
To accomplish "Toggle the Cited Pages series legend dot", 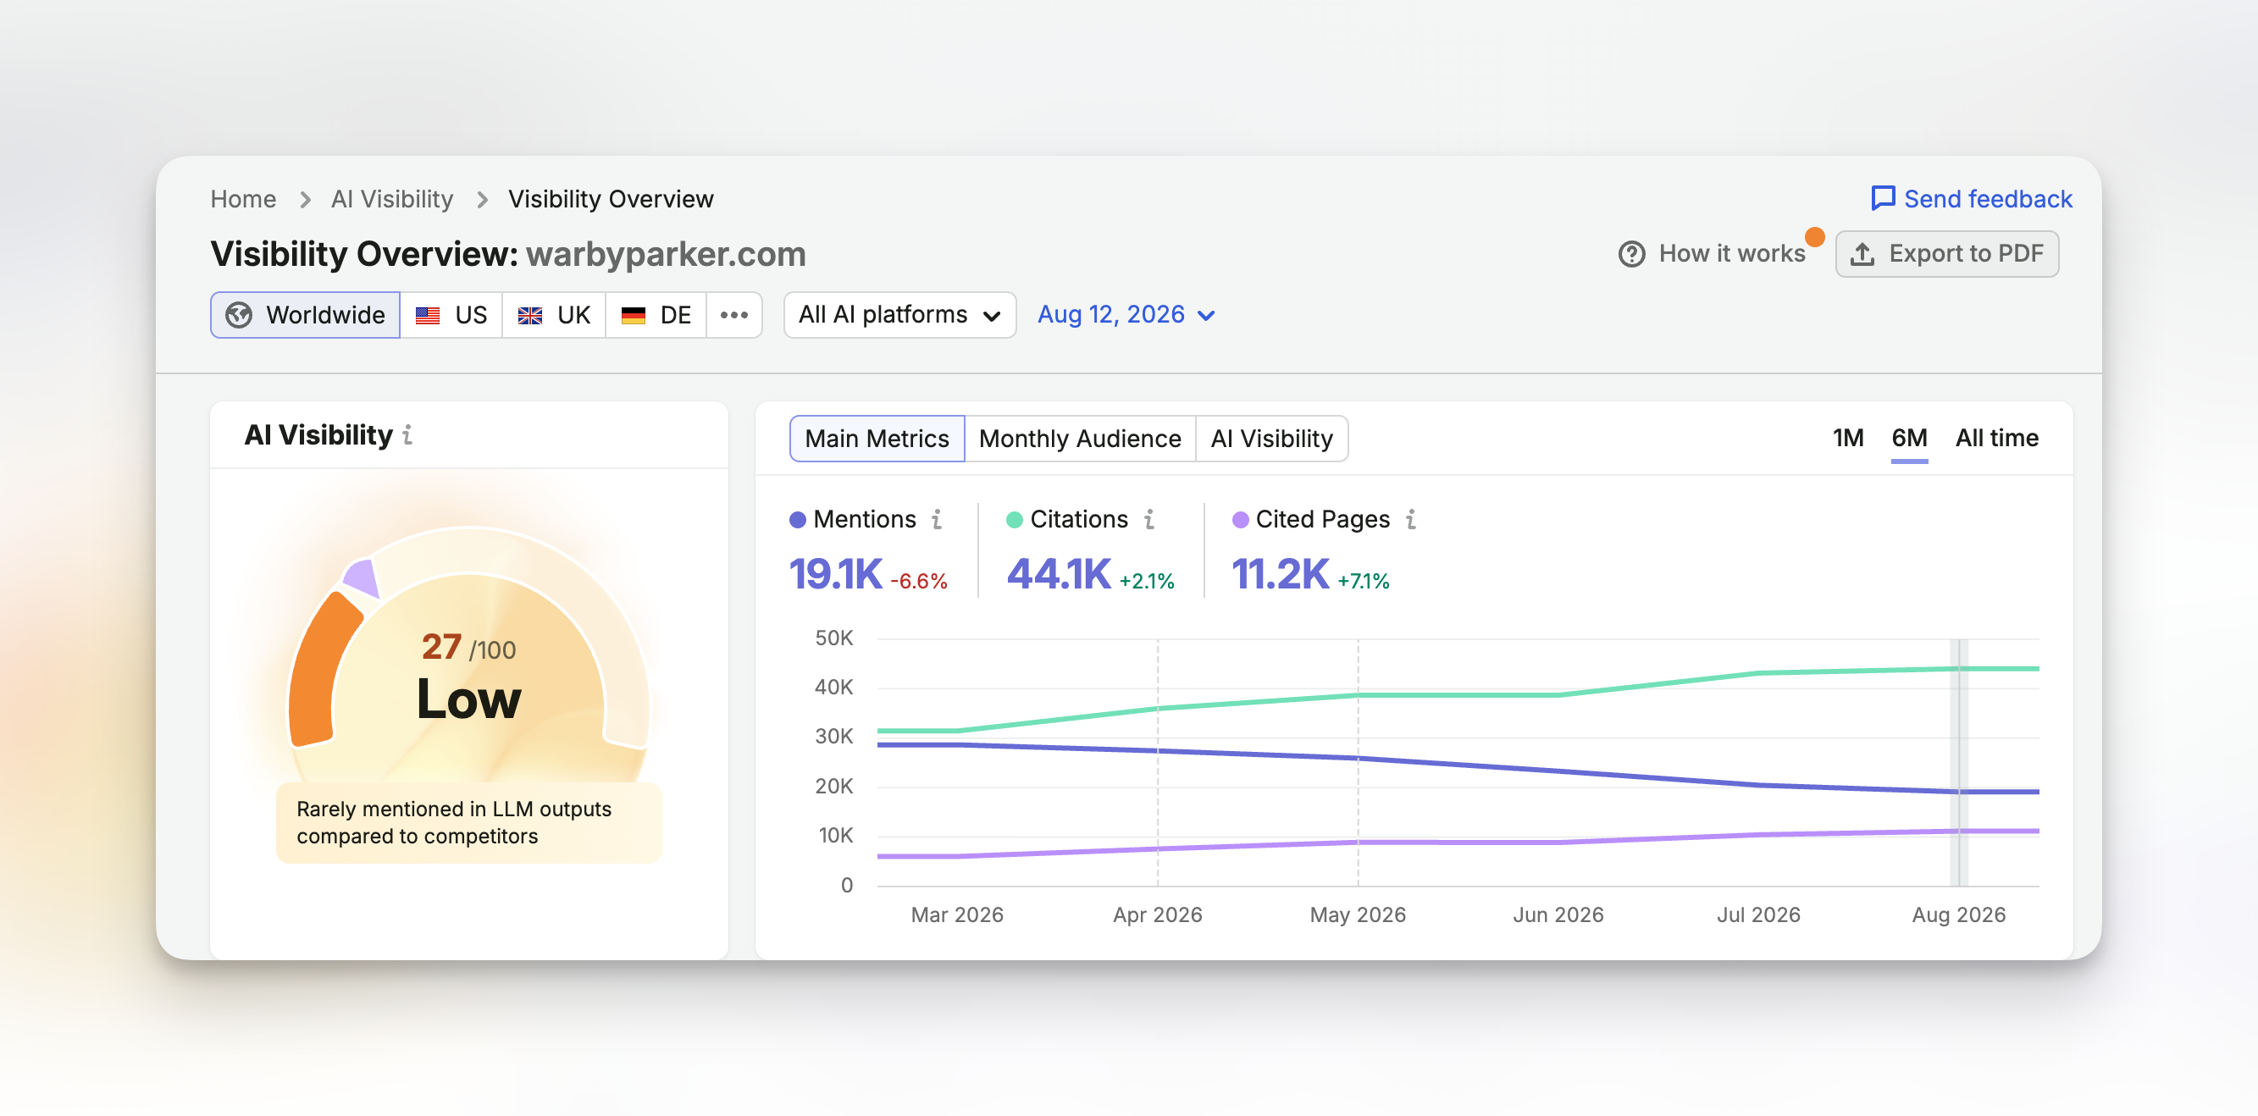I will pos(1240,521).
